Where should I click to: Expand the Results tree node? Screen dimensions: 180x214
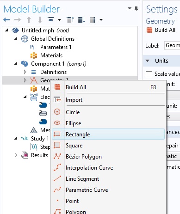click(16, 155)
